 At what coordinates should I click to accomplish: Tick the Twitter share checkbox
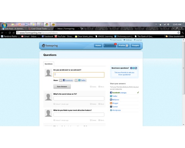click(76, 80)
